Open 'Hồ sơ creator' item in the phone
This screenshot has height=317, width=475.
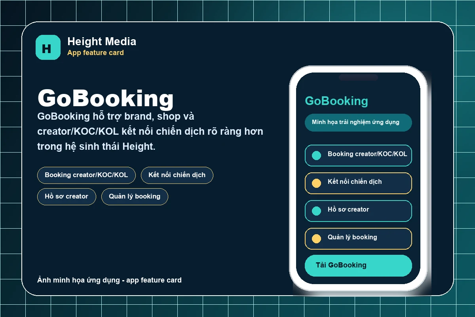(x=358, y=211)
